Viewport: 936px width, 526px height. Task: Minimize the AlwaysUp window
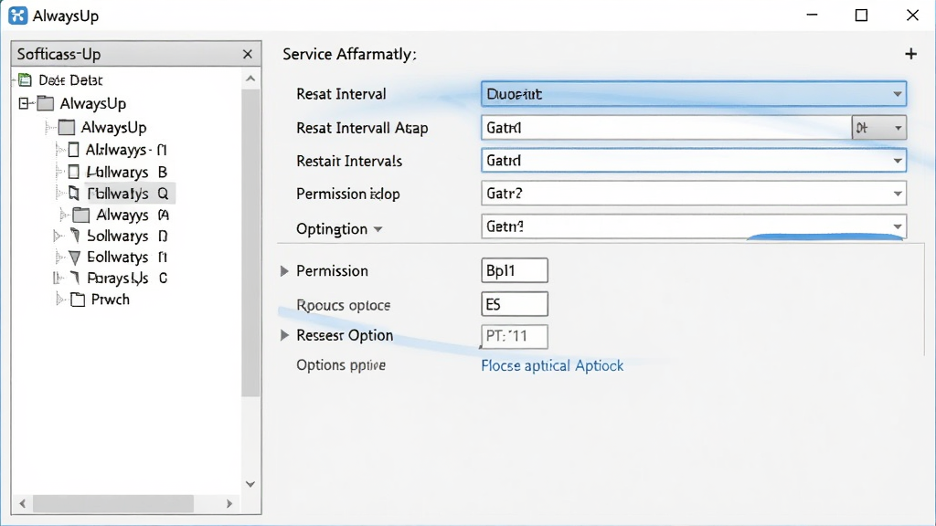tap(812, 15)
